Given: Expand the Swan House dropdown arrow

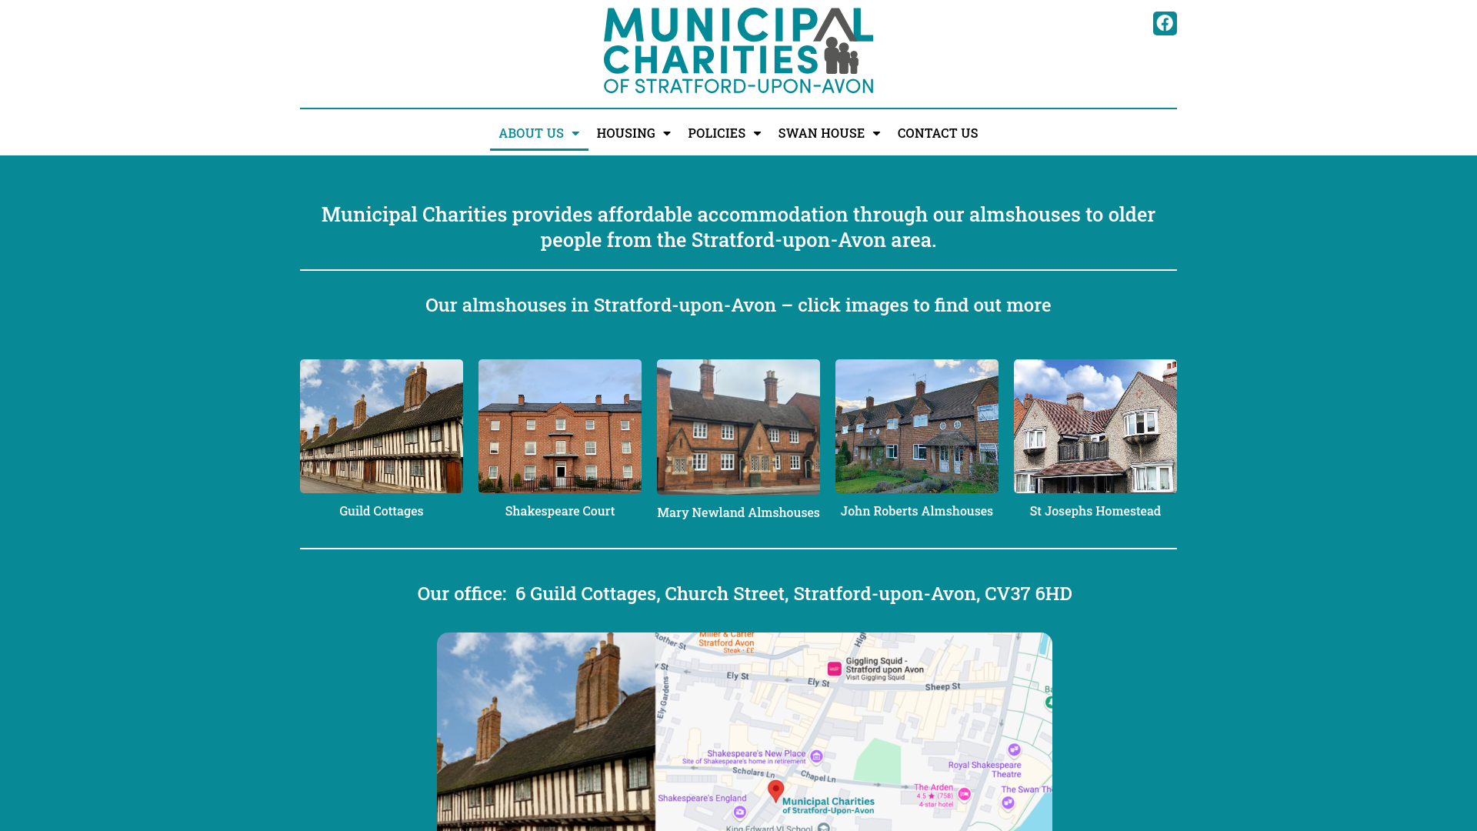Looking at the screenshot, I should [876, 133].
